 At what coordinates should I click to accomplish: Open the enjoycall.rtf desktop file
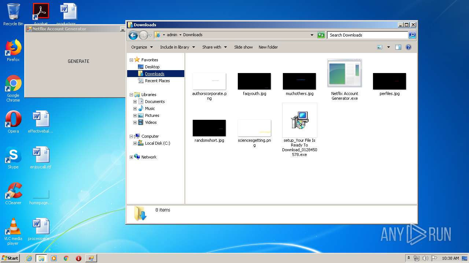(x=41, y=158)
